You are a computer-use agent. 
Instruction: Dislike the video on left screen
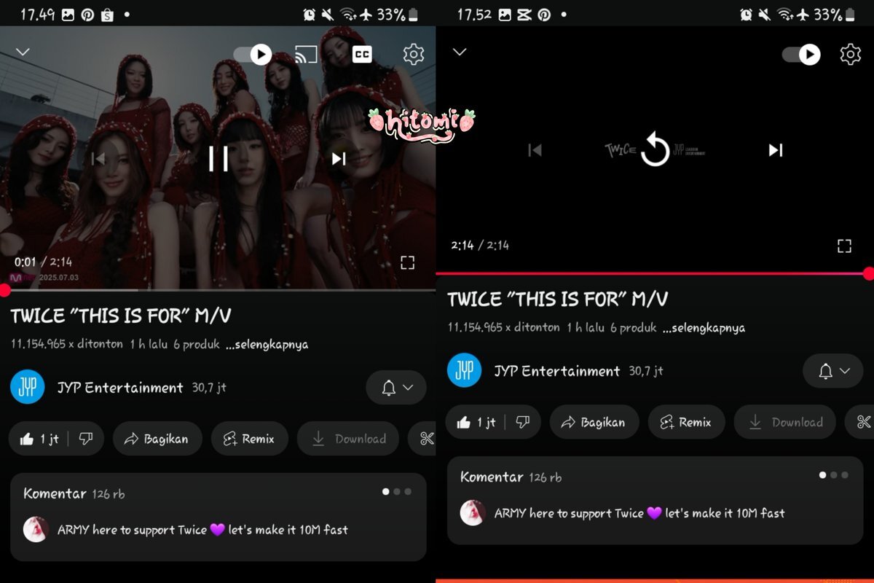tap(86, 439)
